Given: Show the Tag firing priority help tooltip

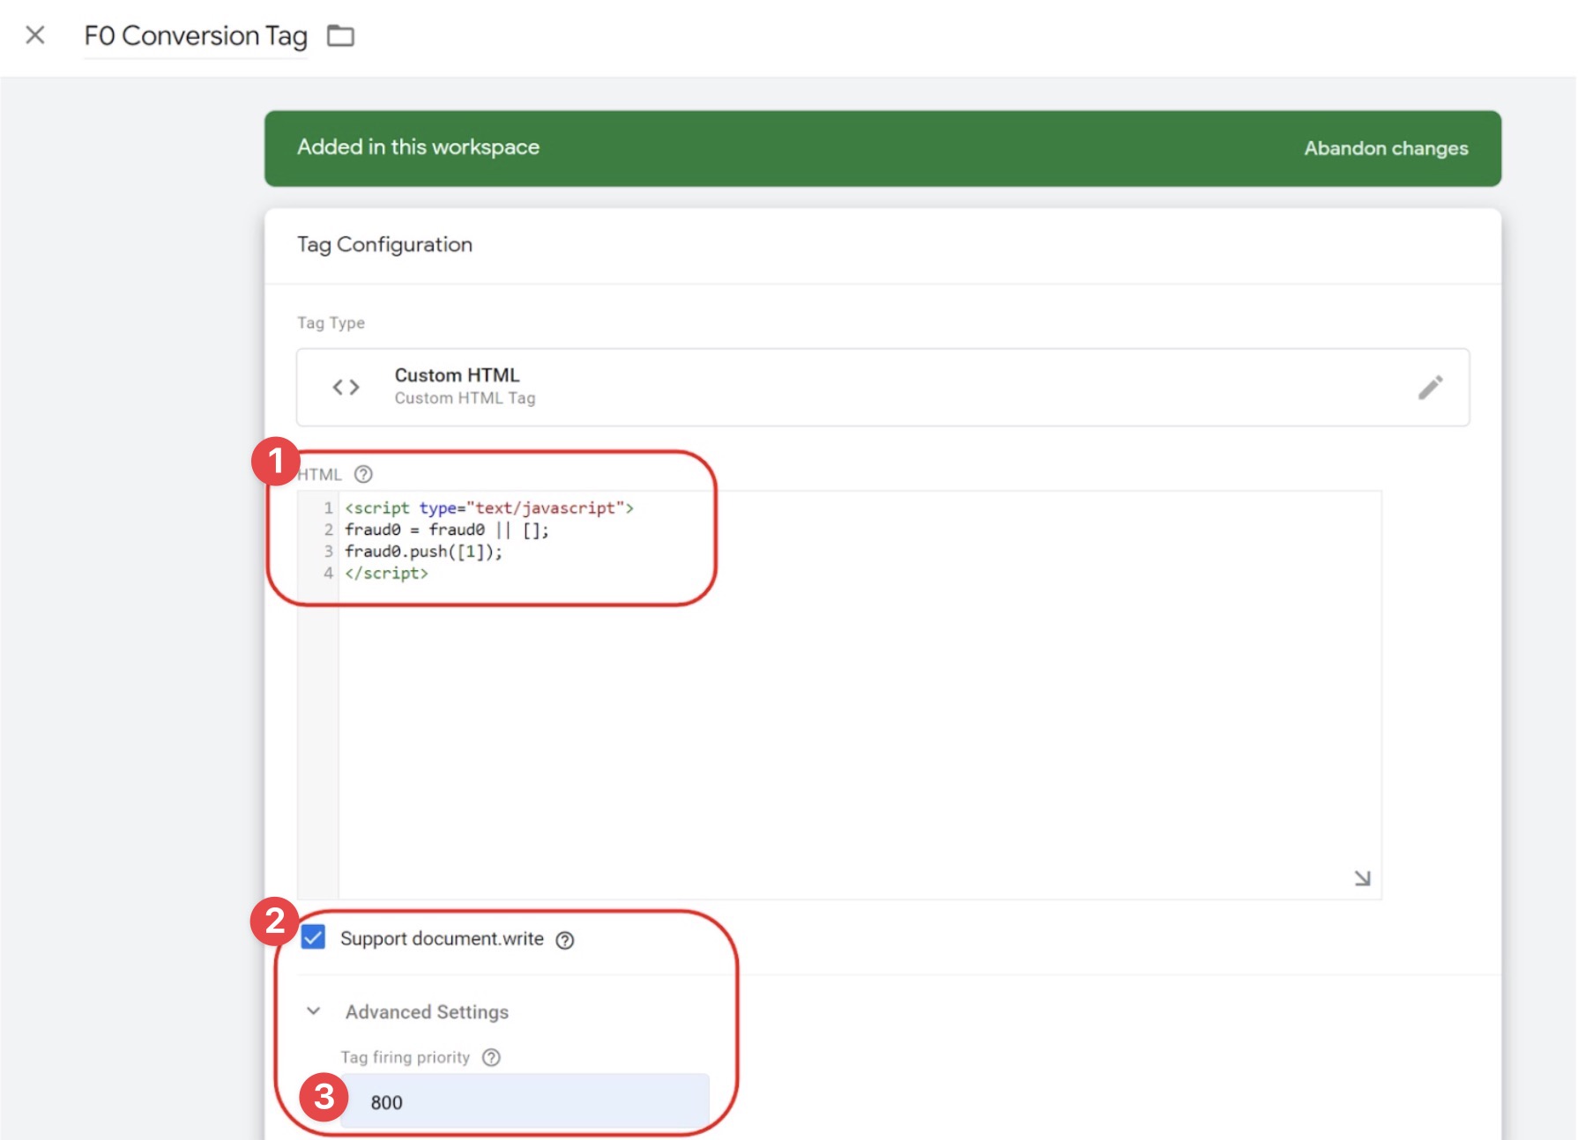Looking at the screenshot, I should (x=491, y=1057).
